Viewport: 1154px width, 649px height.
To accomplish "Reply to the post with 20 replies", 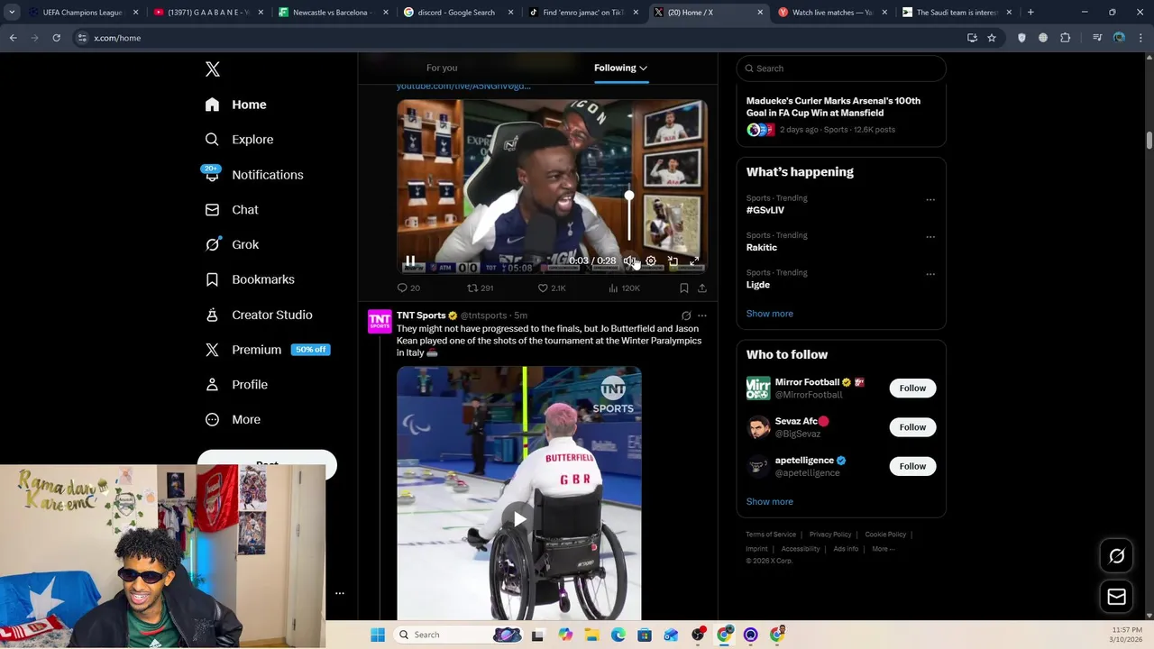I will coord(408,288).
